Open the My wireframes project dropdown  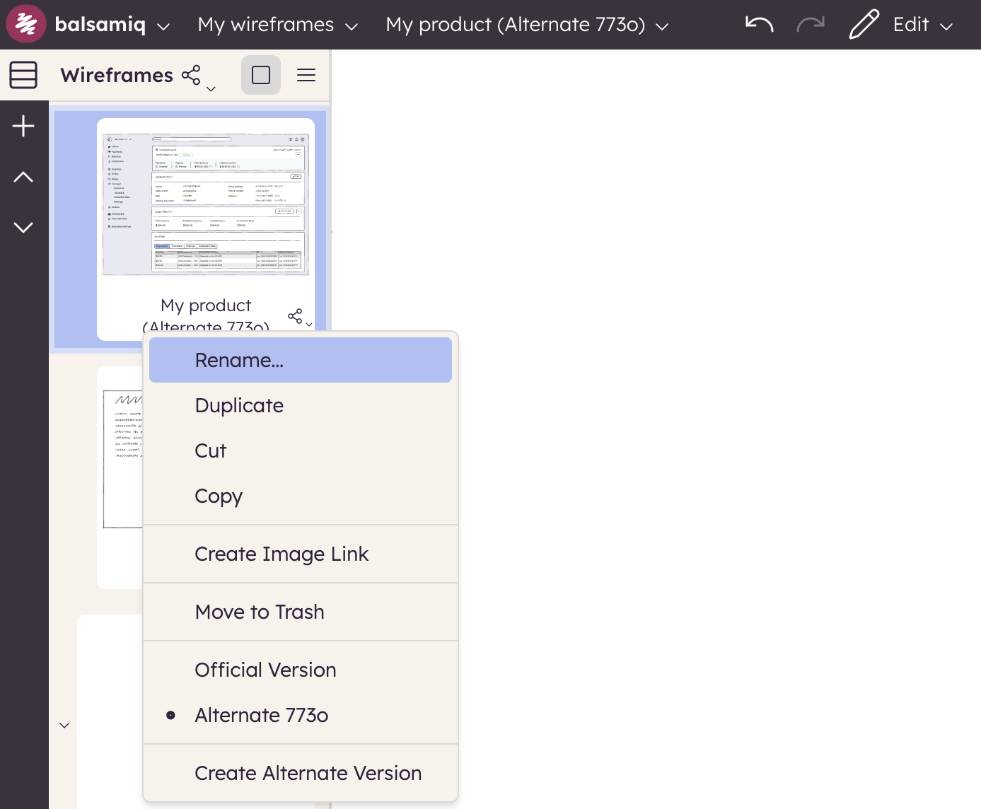tap(277, 25)
